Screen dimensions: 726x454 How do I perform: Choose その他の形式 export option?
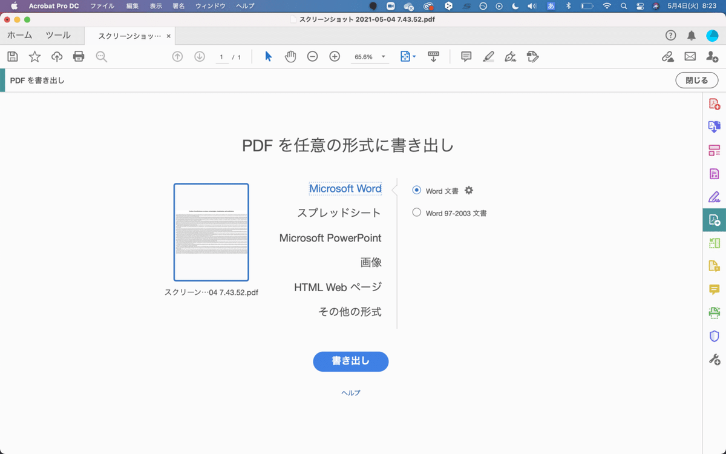coord(350,312)
